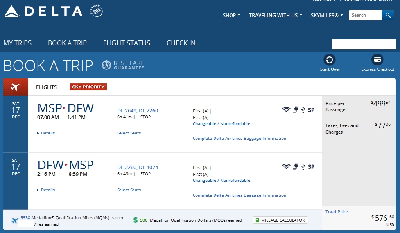The image size is (400, 233).
Task: Expand Details for the MSP to DFW flight
Action: [x=47, y=133]
